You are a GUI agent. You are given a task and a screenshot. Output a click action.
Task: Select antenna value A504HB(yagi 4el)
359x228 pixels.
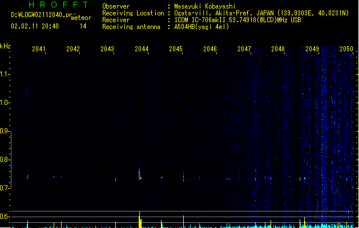(201, 27)
